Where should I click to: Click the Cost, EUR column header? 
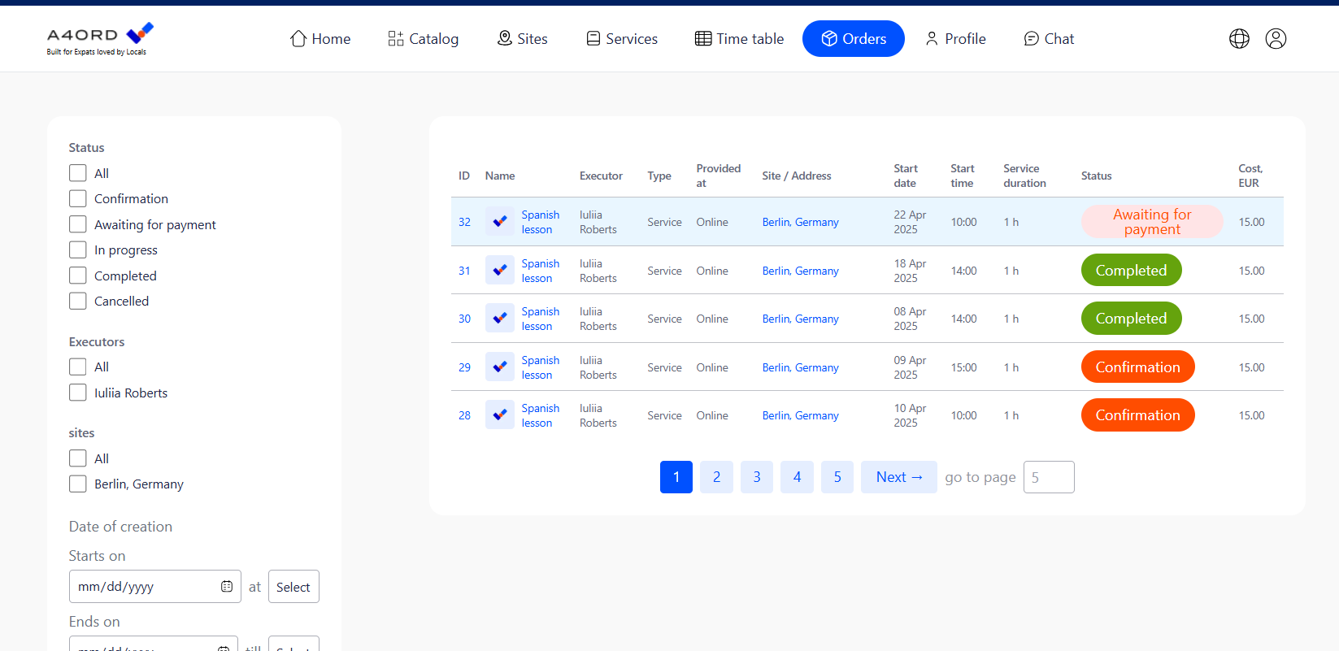tap(1250, 176)
